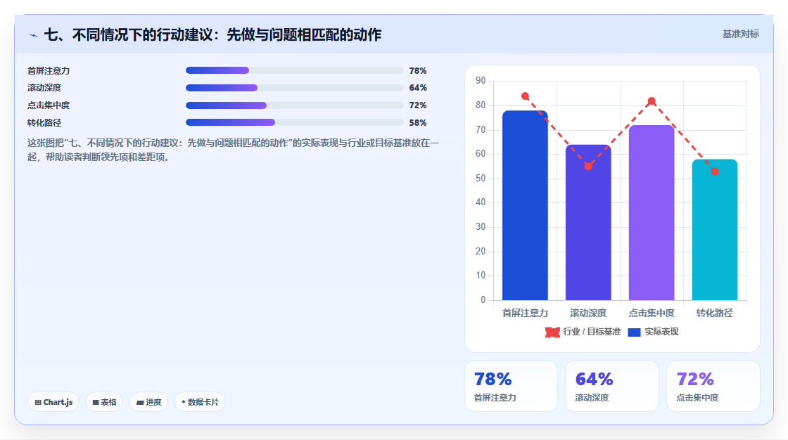Toggle the 行业 / 目标基准 legend item
The image size is (788, 440).
(583, 332)
